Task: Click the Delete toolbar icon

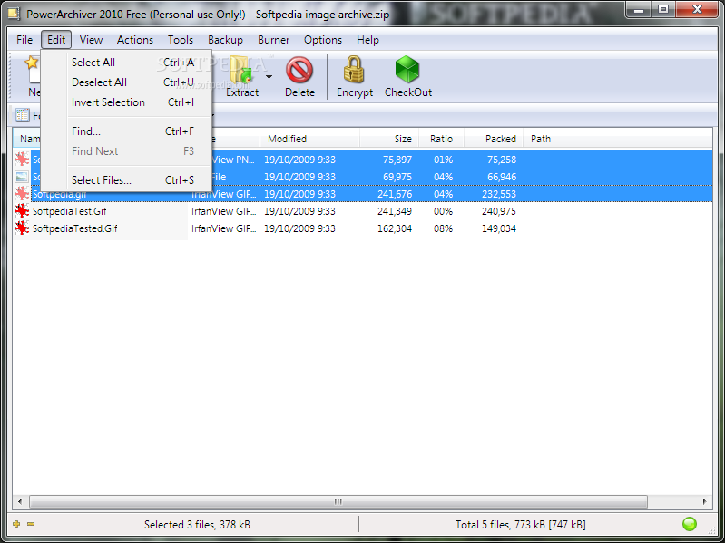Action: point(299,70)
